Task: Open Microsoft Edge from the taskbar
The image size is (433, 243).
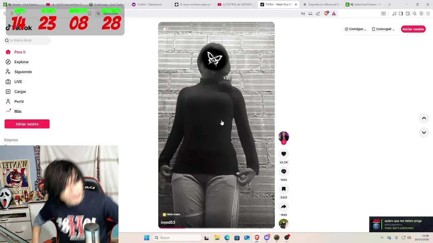Action: (227, 238)
